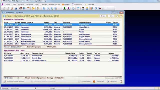Viewport: 160px width, 90px height.
Task: Click the document with green badge icon
Action: point(52,8)
